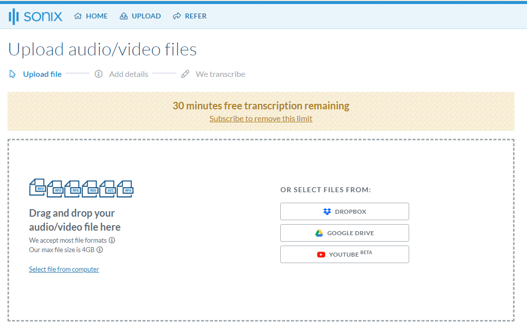Screen dimensions: 527x332
Task: Click the upload cloud icon in navbar
Action: tap(123, 15)
